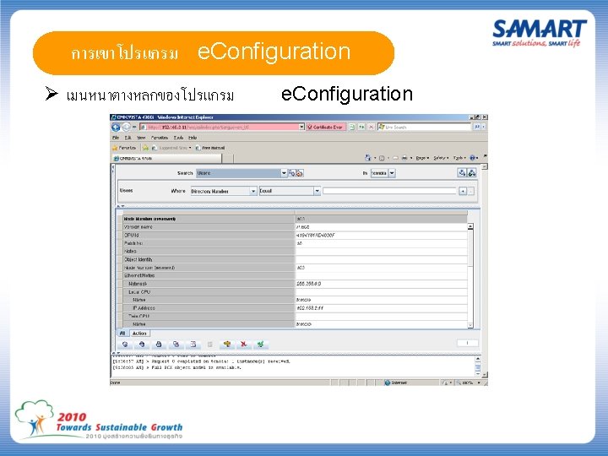Open the Favorites menu in menu bar
This screenshot has width=608, height=456.
pyautogui.click(x=160, y=138)
